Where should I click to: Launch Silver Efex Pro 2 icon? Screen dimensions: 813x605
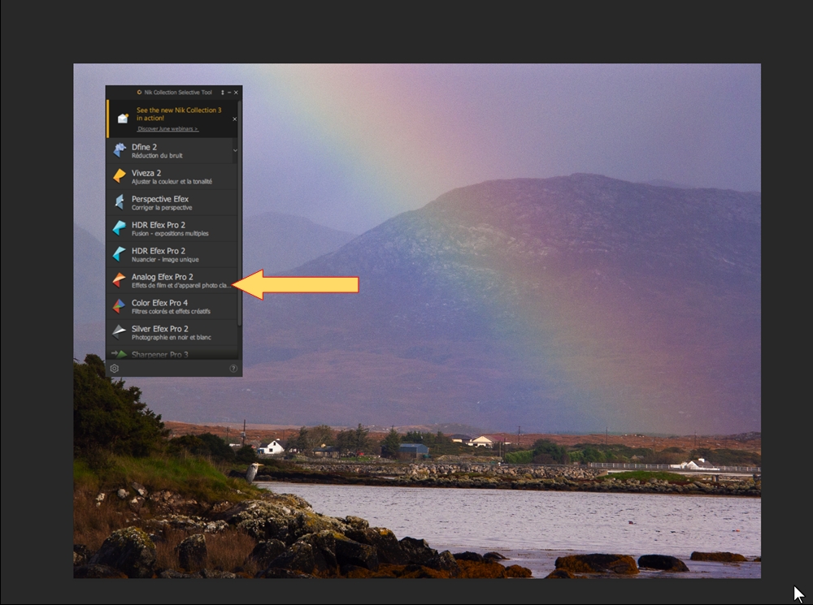pyautogui.click(x=120, y=331)
